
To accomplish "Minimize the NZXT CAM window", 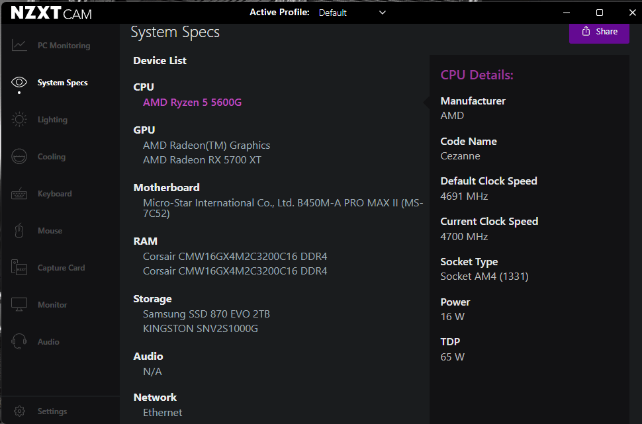I will pos(567,13).
